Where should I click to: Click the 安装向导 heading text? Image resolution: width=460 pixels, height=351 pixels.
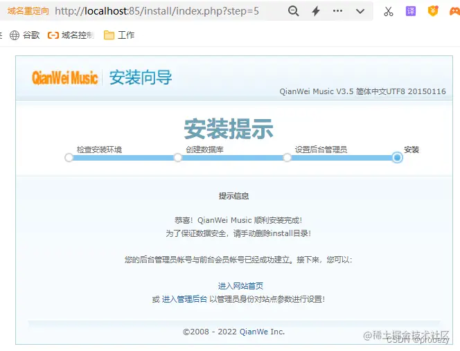tap(141, 78)
